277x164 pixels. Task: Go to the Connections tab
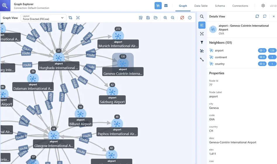[240, 6]
